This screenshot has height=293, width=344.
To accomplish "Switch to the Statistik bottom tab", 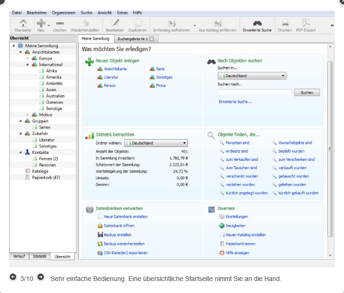I will click(x=40, y=256).
